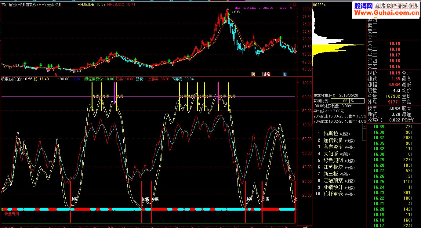The image size is (421, 228).
Task: Click the 获利比例 55.5% progress bar
Action: tap(347, 101)
